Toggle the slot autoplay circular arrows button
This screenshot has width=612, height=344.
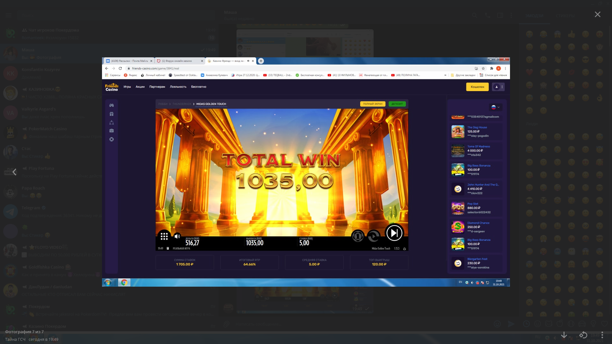click(374, 236)
